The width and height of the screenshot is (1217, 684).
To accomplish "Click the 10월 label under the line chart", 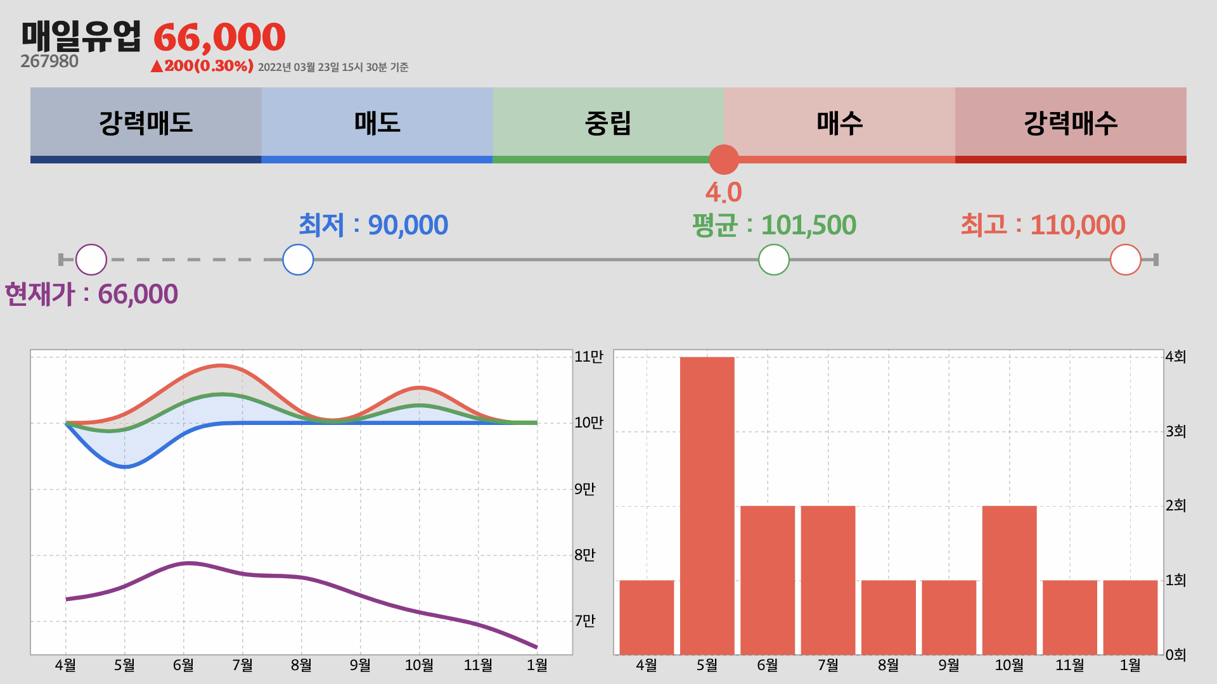I will (420, 666).
